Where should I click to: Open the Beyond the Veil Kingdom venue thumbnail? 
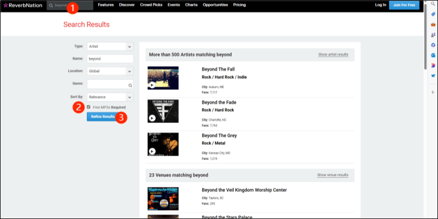point(163,198)
